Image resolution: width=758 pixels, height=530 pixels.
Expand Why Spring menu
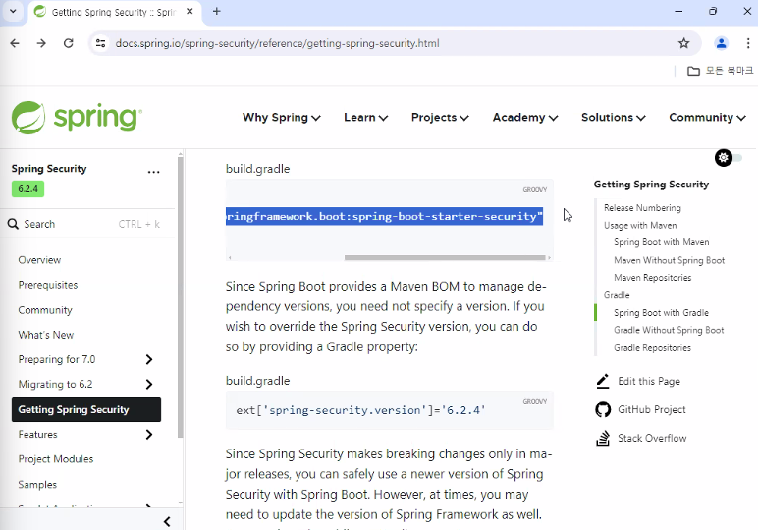(x=282, y=118)
